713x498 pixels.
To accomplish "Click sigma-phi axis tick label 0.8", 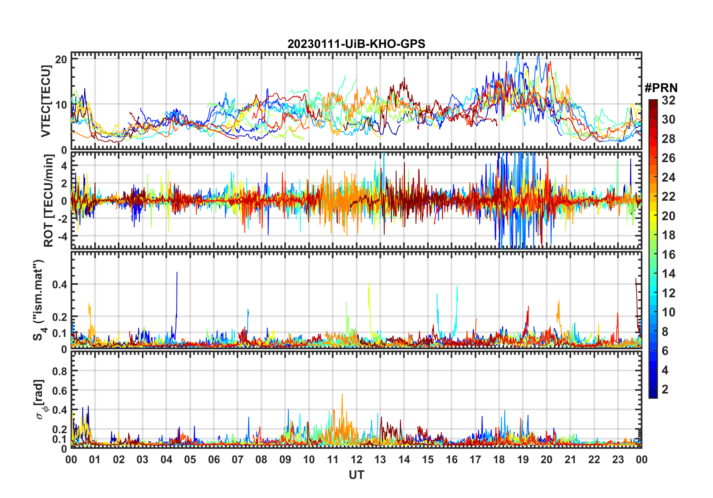I will [60, 371].
